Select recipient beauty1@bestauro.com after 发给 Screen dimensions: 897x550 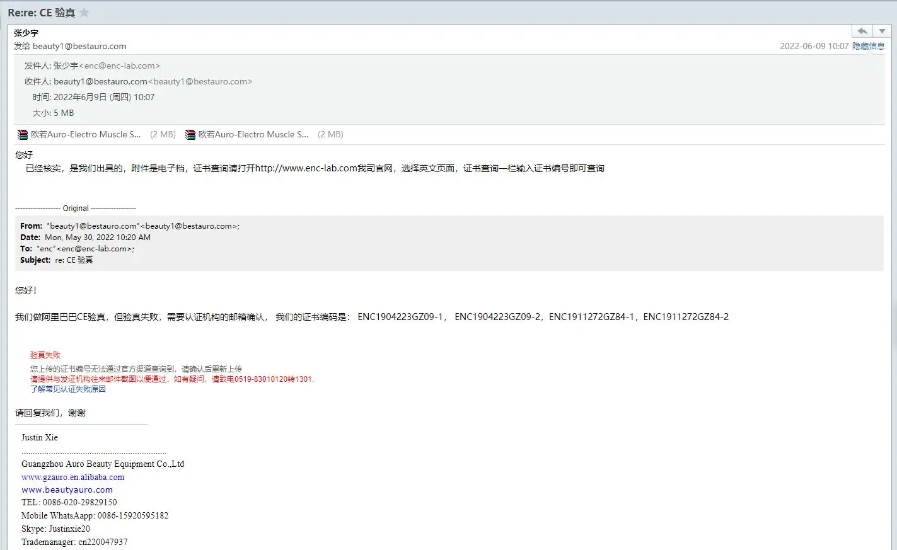coord(79,46)
